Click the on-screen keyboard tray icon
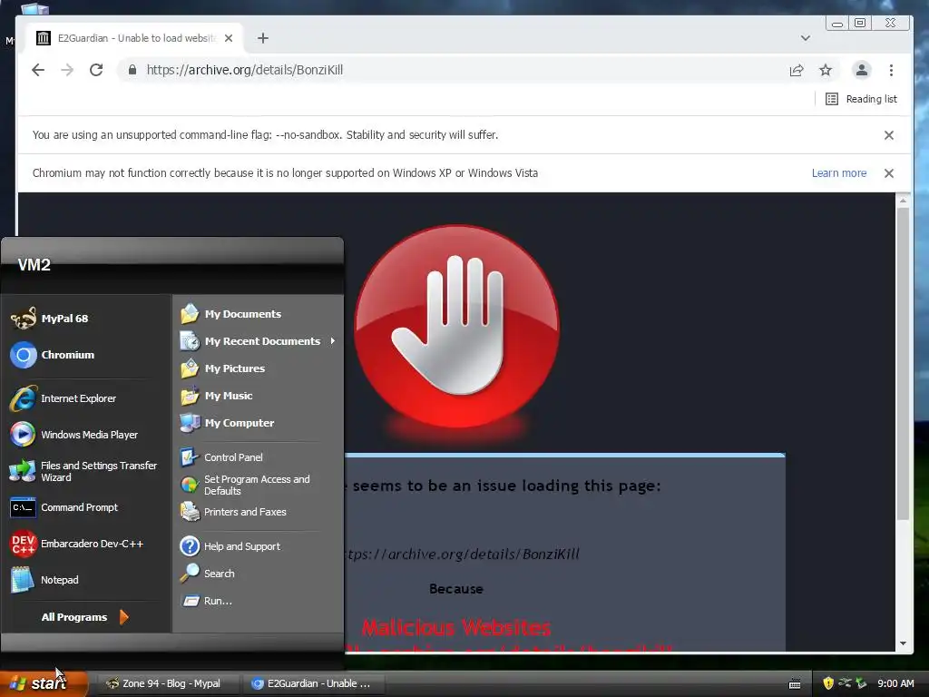Image resolution: width=929 pixels, height=697 pixels. tap(795, 684)
